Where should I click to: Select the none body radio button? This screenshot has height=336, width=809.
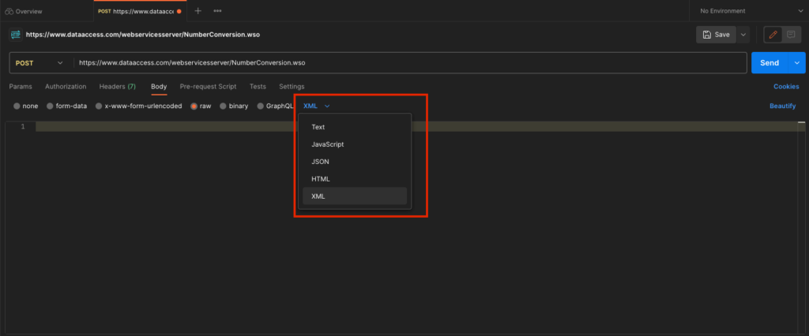point(17,106)
